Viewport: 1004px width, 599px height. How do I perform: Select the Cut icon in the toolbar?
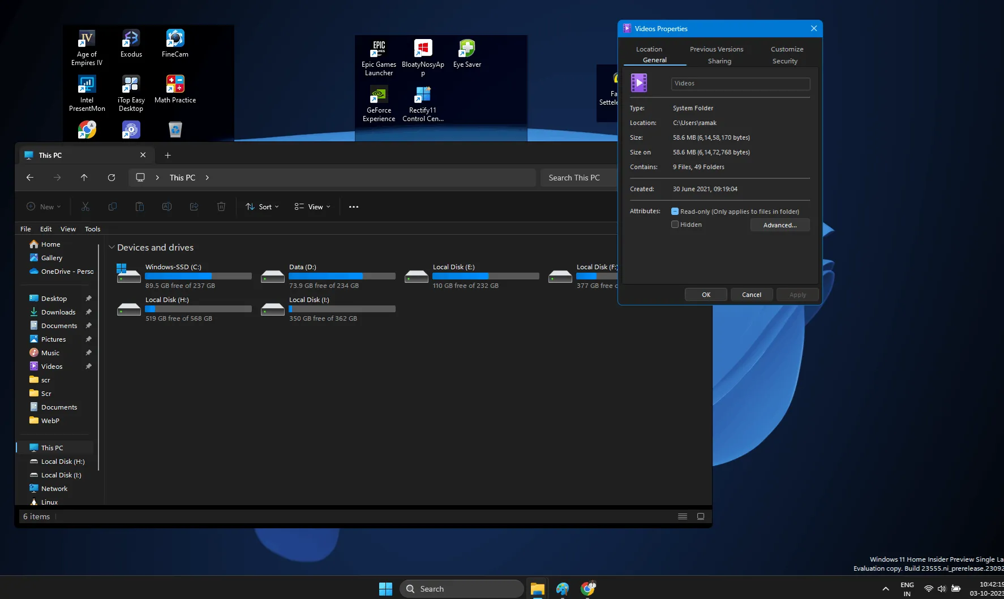[85, 206]
